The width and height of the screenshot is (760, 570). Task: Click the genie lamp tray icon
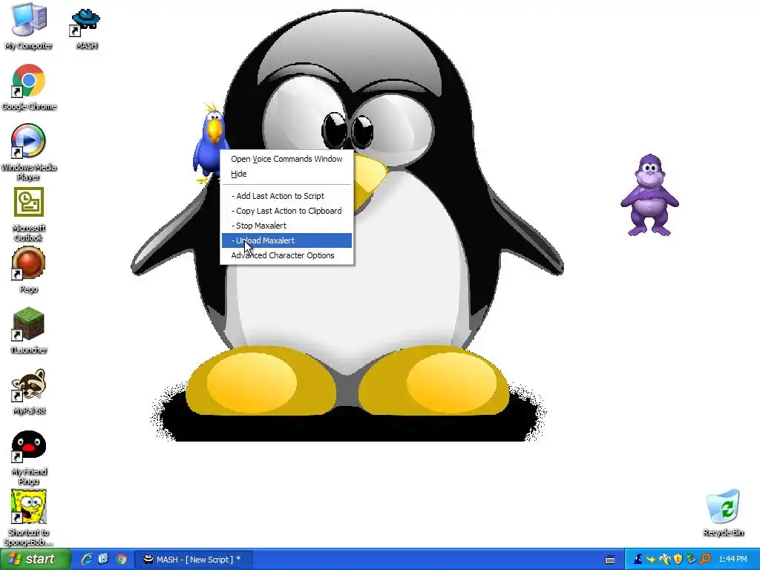[x=651, y=560]
